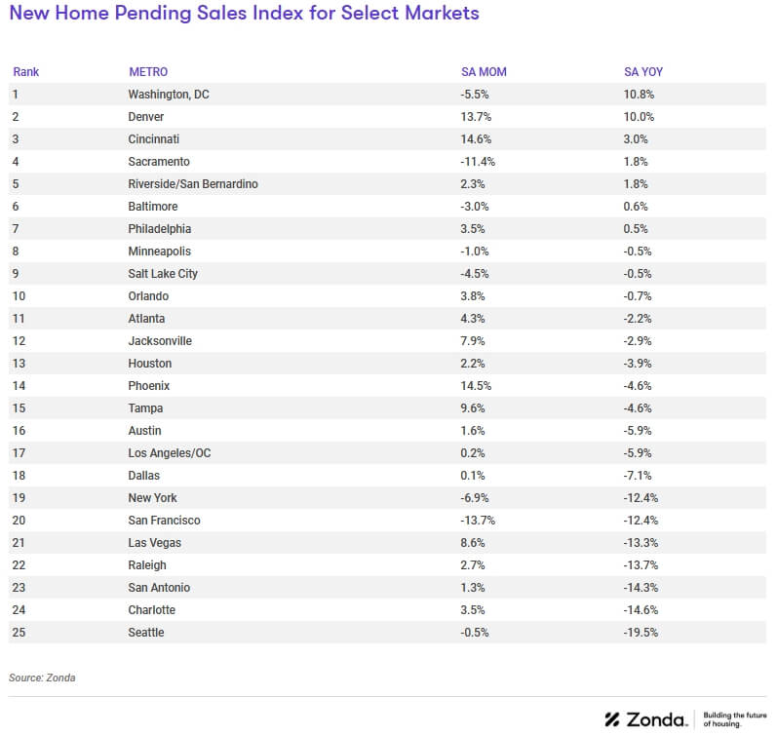Select rank number 25 in the table
The height and width of the screenshot is (736, 777).
pyautogui.click(x=18, y=633)
